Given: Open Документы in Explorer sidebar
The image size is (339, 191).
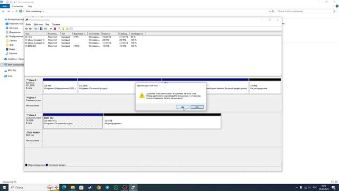Looking at the screenshot, I should 13,32.
